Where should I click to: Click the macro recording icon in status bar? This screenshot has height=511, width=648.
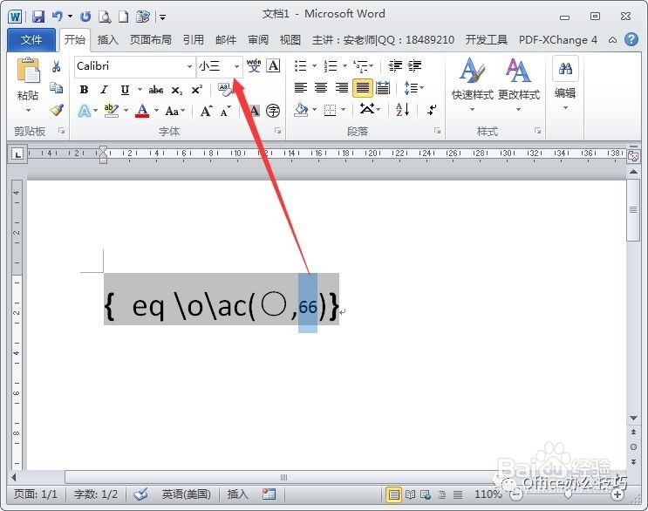269,494
